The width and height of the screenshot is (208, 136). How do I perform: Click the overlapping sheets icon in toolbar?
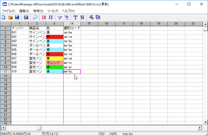tap(98, 17)
